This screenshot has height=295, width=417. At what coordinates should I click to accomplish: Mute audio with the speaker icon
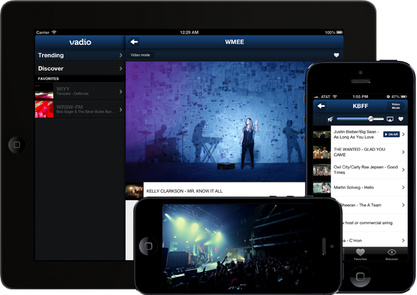point(331,119)
